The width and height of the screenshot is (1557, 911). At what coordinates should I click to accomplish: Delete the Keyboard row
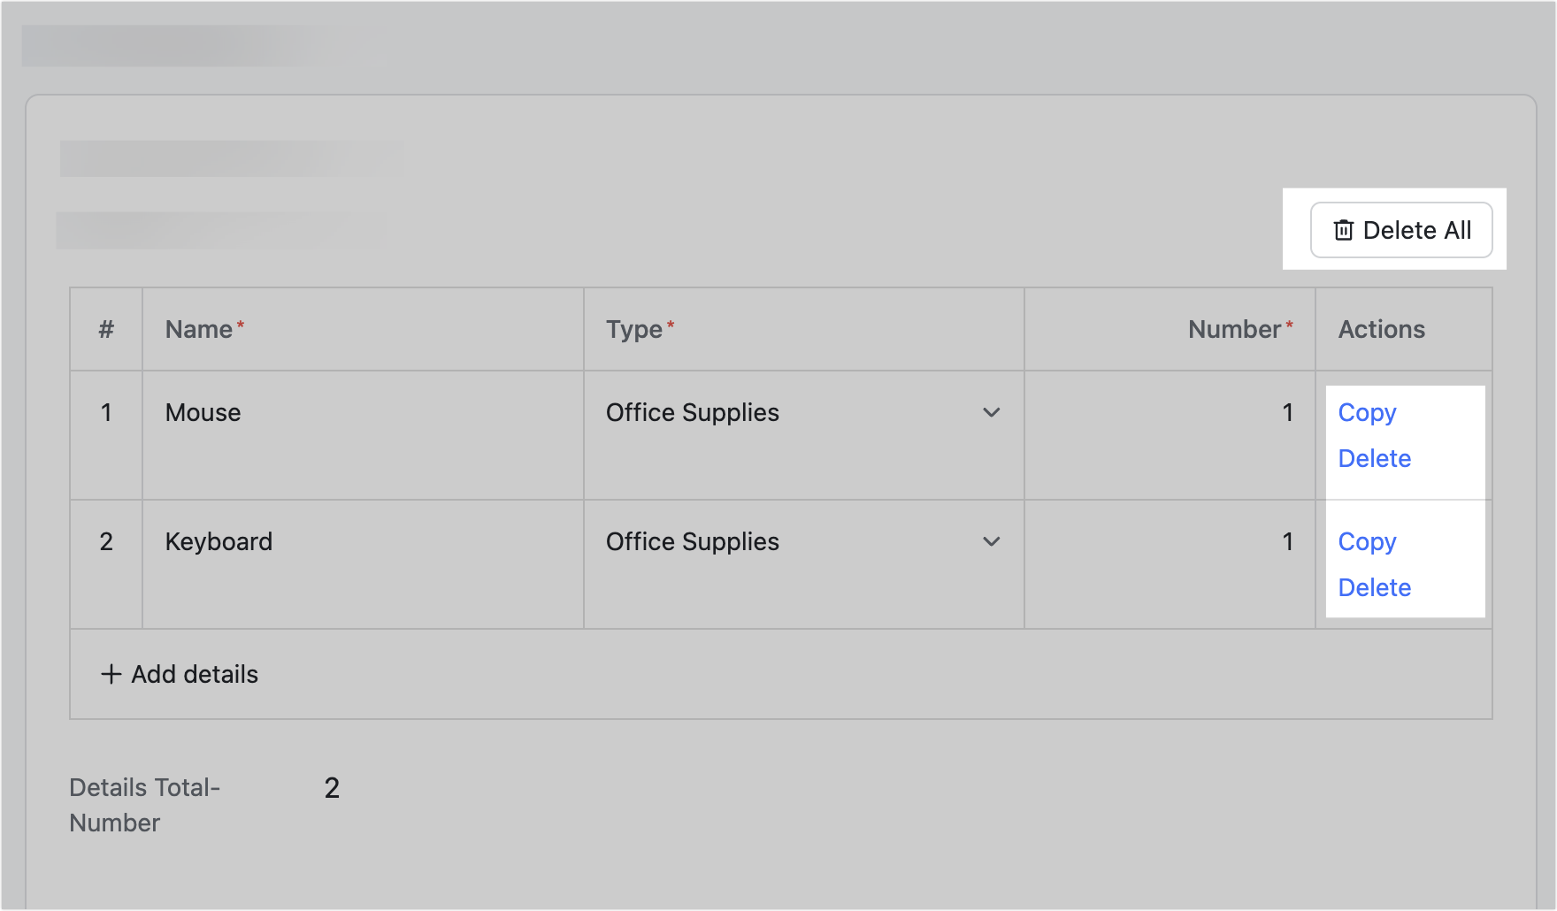pos(1373,587)
